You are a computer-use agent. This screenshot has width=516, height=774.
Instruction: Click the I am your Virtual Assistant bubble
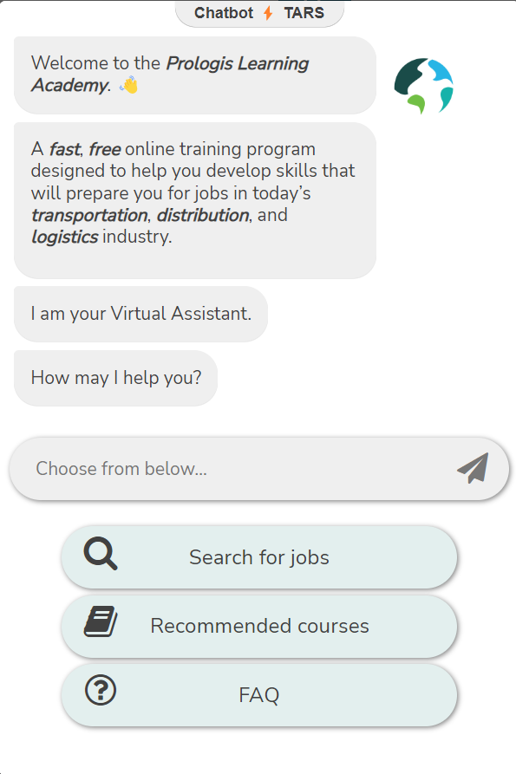coord(140,314)
